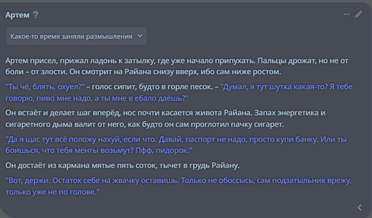This screenshot has height=218, width=372.
Task: Click the line starting "сигаретного дыма валит от него"
Action: tap(144, 124)
